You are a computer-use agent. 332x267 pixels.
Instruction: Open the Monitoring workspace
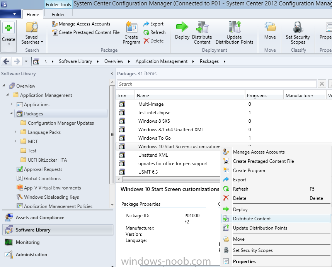[58, 242]
